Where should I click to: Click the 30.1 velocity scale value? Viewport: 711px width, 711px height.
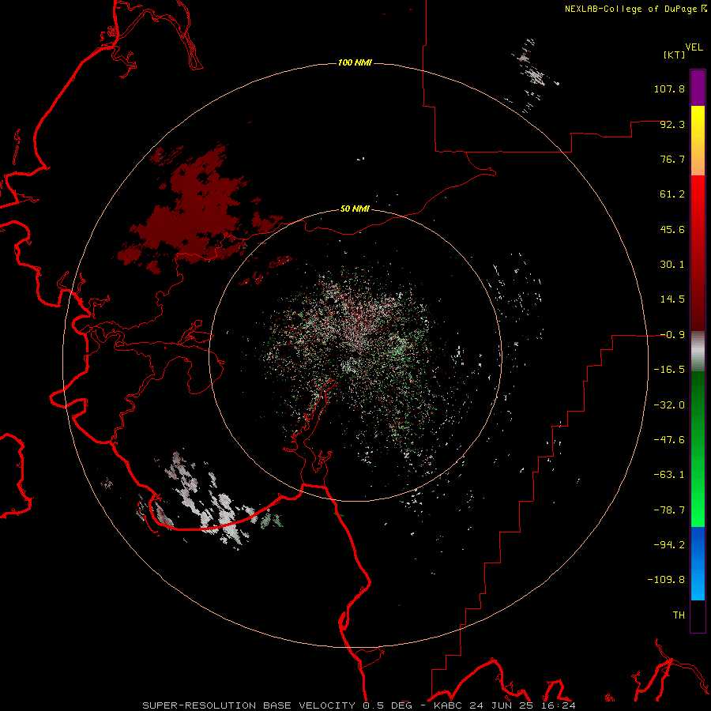click(x=672, y=265)
